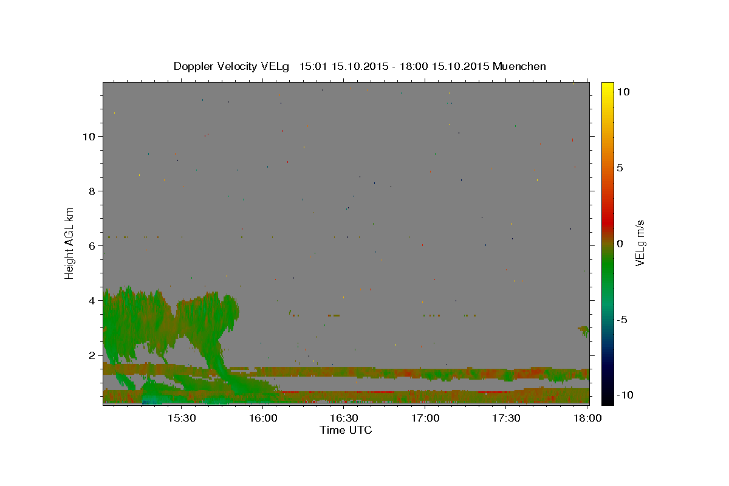Viewport: 729px width, 486px height.
Task: Click the 'VELg m/s' colorbar label
Action: (640, 244)
